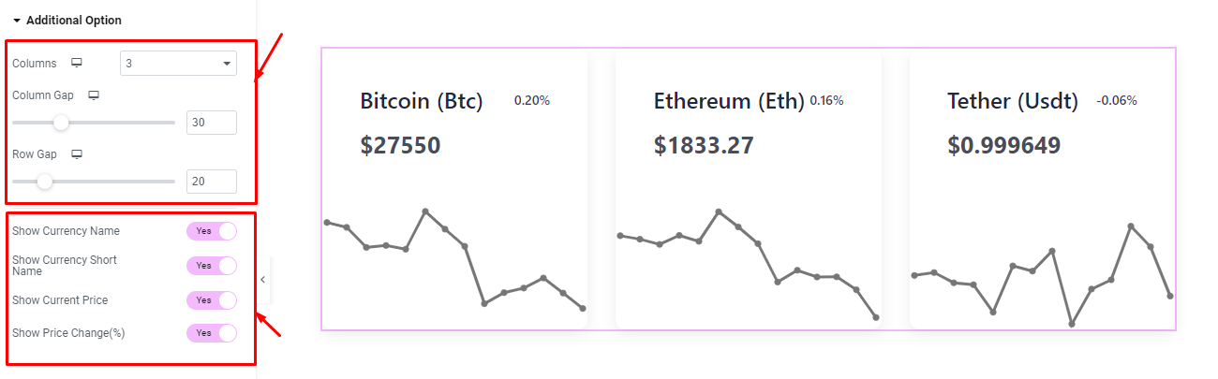Click the responsive device icon beside Columns

point(77,64)
